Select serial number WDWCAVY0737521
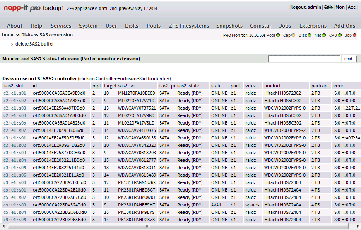The height and width of the screenshot is (230, 361). 137,108
